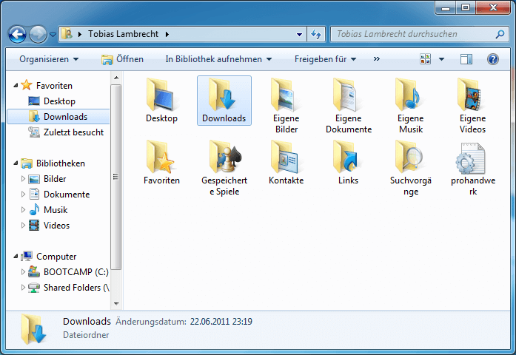This screenshot has height=355, width=516.
Task: Open the view options dropdown arrow
Action: 442,59
